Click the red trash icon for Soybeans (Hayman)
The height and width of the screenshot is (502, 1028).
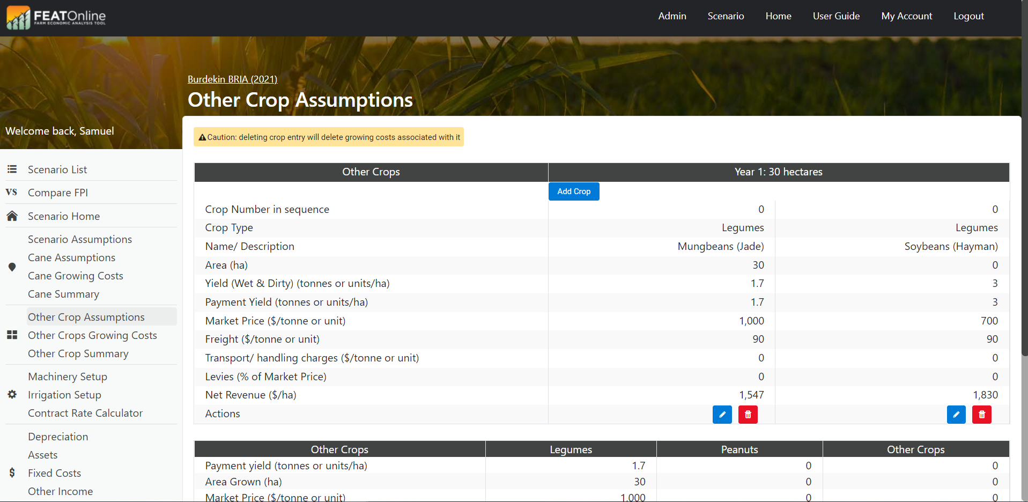click(981, 415)
